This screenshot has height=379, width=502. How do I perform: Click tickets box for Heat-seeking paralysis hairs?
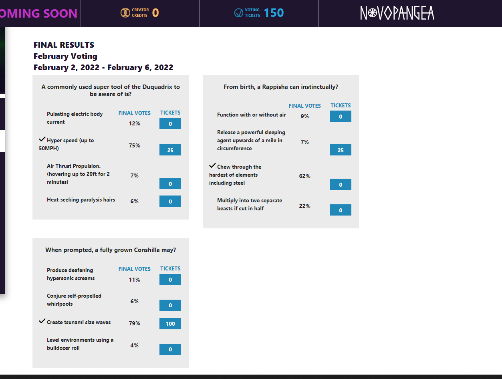(170, 201)
